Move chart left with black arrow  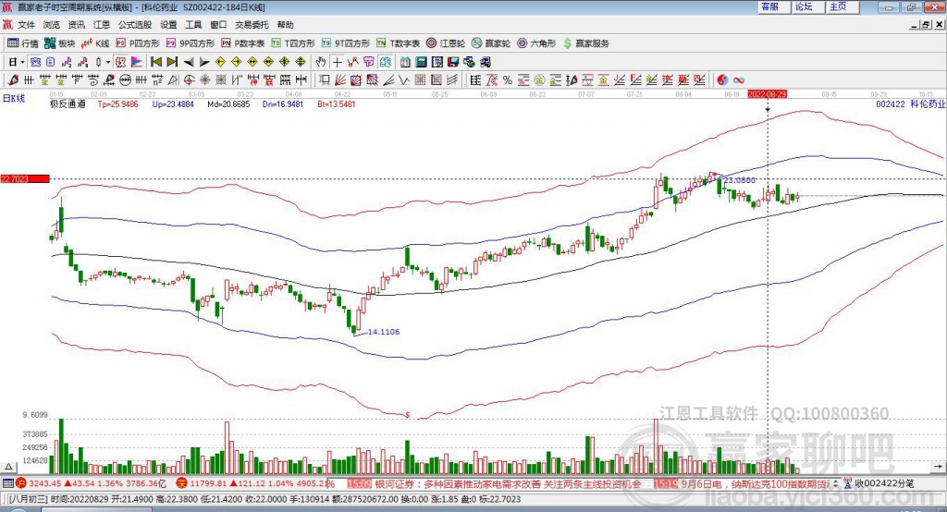[189, 62]
